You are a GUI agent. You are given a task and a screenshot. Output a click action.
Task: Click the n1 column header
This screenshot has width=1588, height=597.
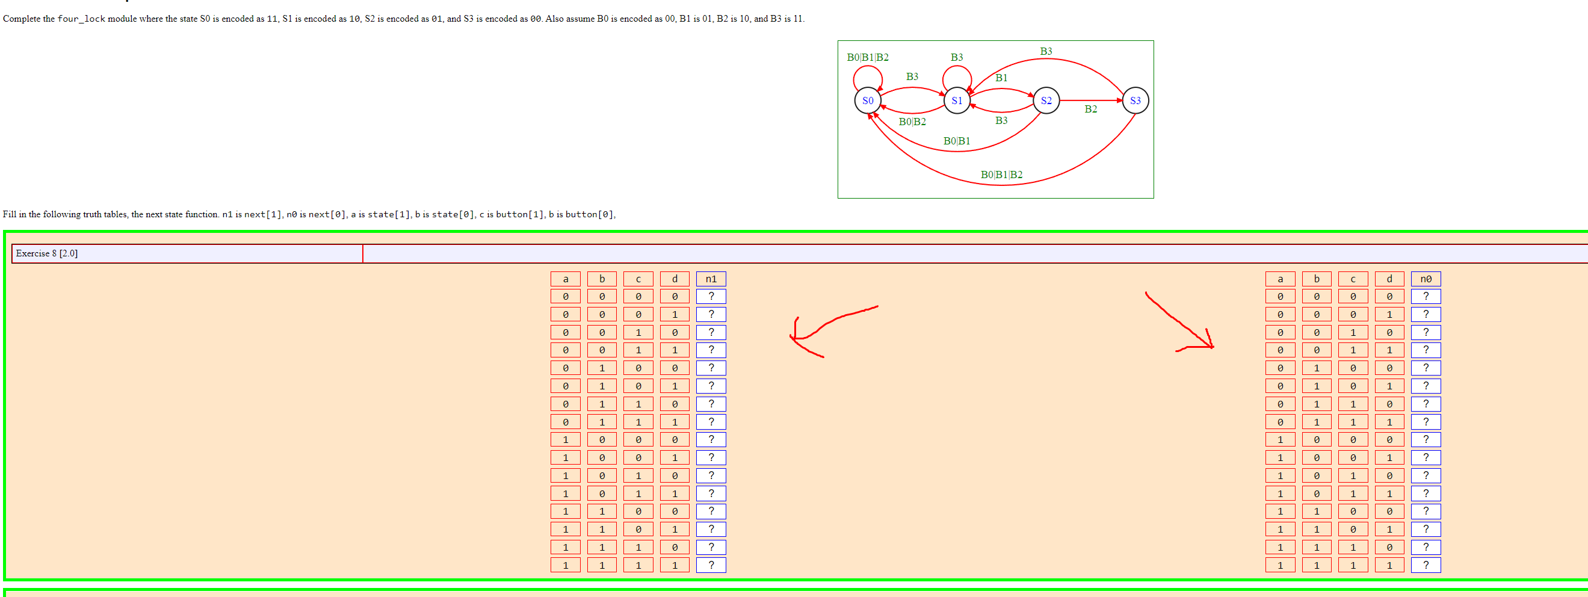coord(711,278)
